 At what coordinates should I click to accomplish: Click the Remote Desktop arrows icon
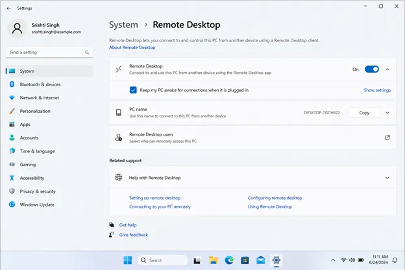tap(119, 69)
